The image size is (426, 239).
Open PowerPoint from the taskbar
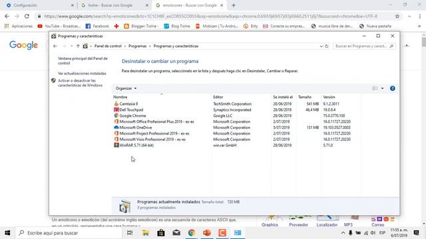point(207,233)
